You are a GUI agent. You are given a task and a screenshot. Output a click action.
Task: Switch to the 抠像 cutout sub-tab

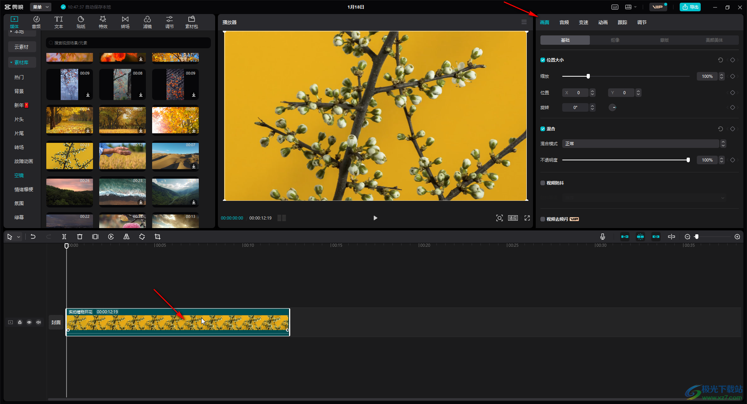point(615,40)
